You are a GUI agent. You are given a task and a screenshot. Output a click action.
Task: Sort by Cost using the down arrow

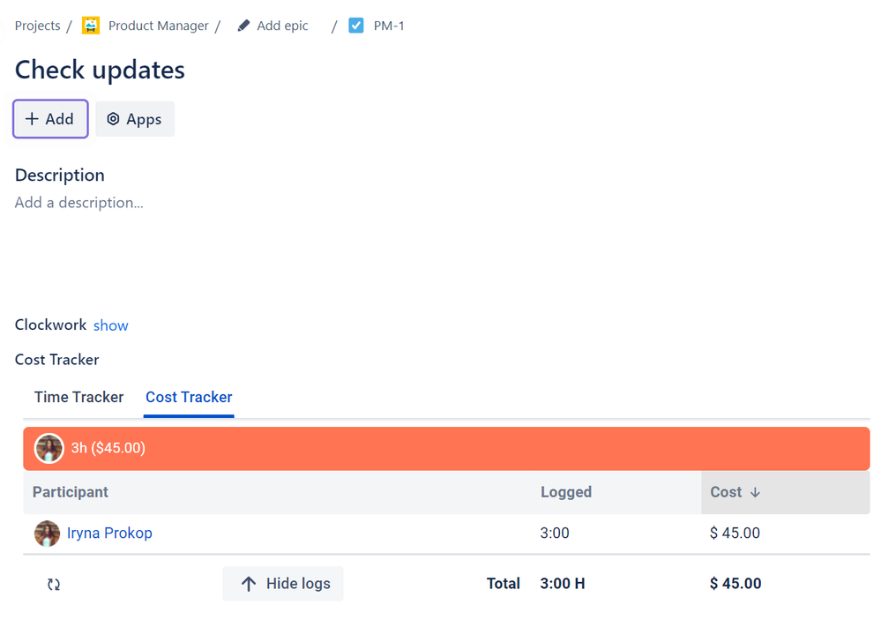755,492
